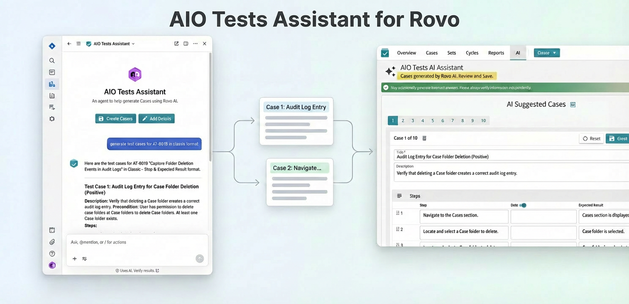Image resolution: width=629 pixels, height=304 pixels.
Task: Click the purple hexagon agent avatar
Action: (135, 74)
